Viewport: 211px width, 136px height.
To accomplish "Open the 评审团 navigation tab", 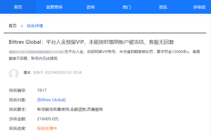I will click(x=199, y=7).
